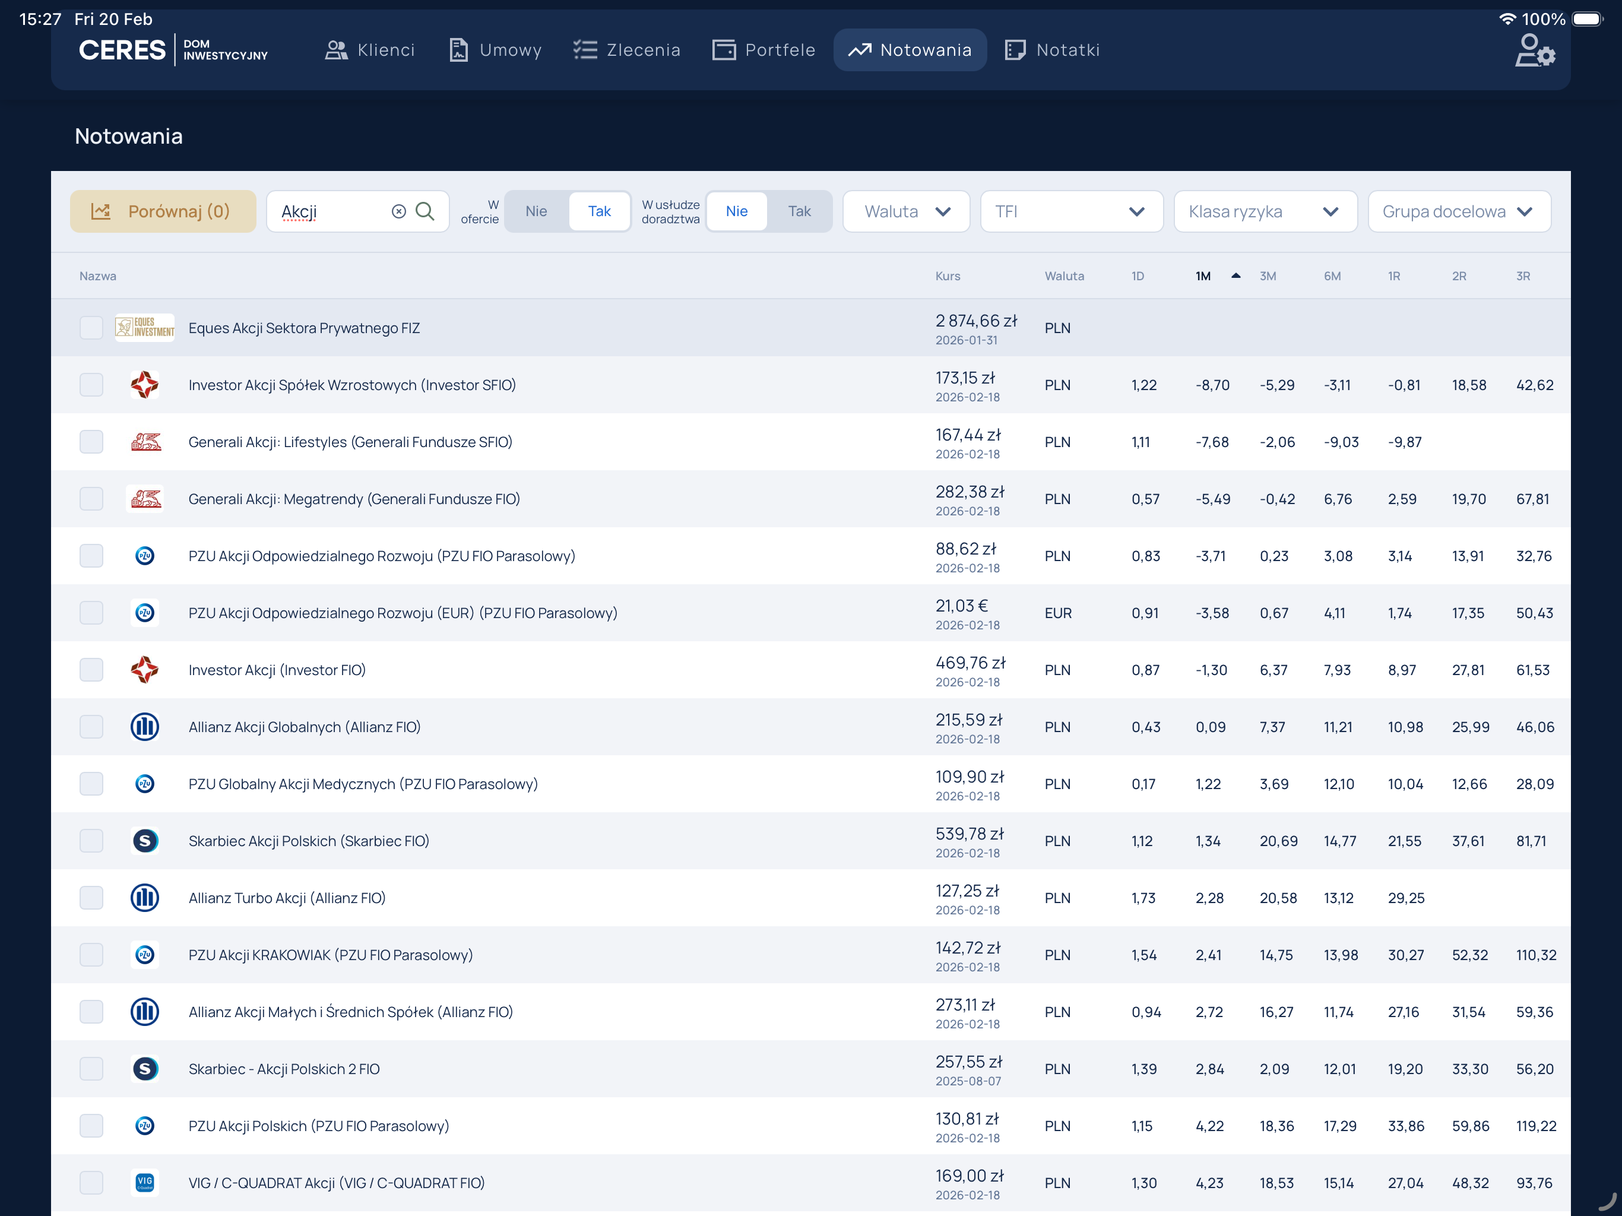This screenshot has height=1216, width=1622.
Task: Set W ofercie filter to Nie
Action: [536, 211]
